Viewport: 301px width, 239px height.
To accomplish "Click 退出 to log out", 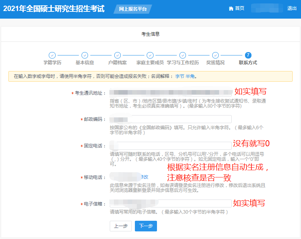I will click(292, 8).
